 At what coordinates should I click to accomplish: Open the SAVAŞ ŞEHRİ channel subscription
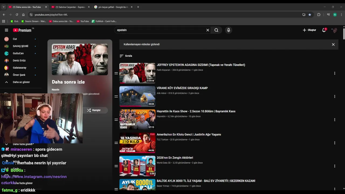[x=20, y=46]
